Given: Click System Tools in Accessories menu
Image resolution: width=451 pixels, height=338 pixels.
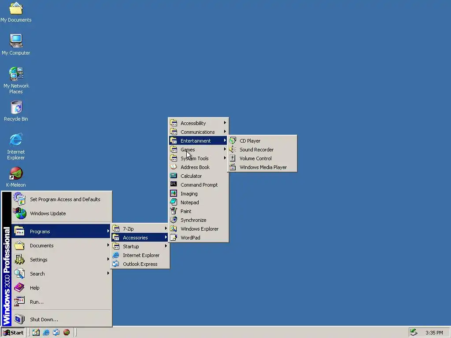Looking at the screenshot, I should click(198, 158).
